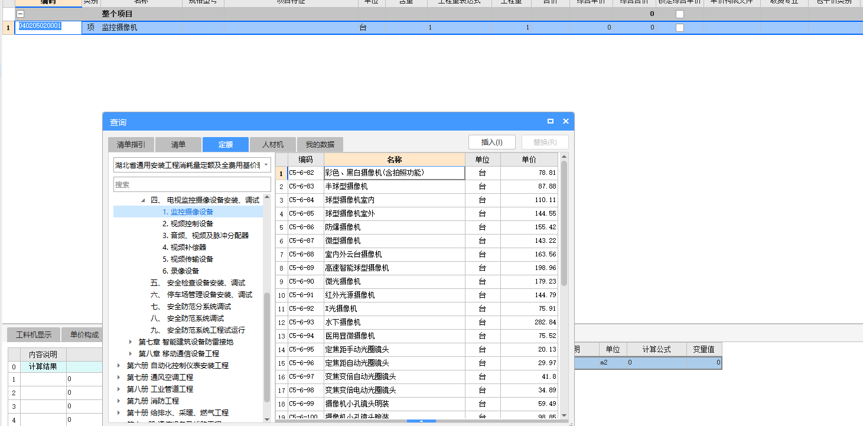Select the 定额 tab
The image size is (863, 426).
225,145
